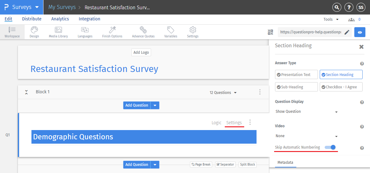370x173 pixels.
Task: Switch to the Analytics tab
Action: point(60,19)
